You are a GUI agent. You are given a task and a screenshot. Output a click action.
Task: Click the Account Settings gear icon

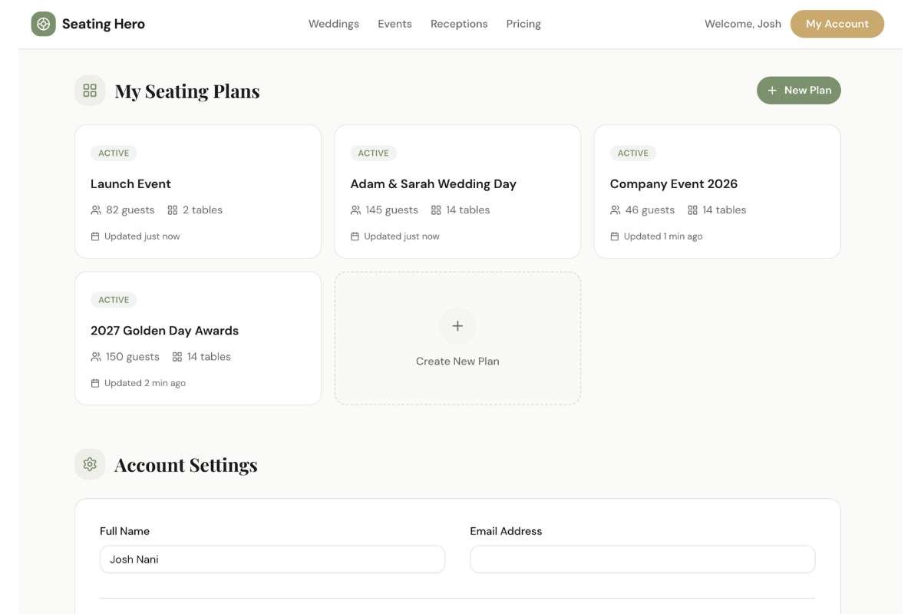90,464
